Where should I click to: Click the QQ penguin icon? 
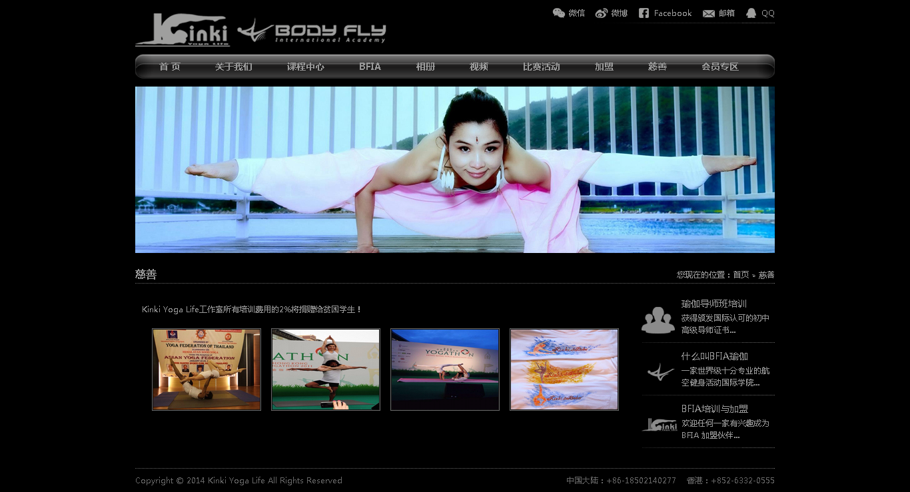pos(751,13)
